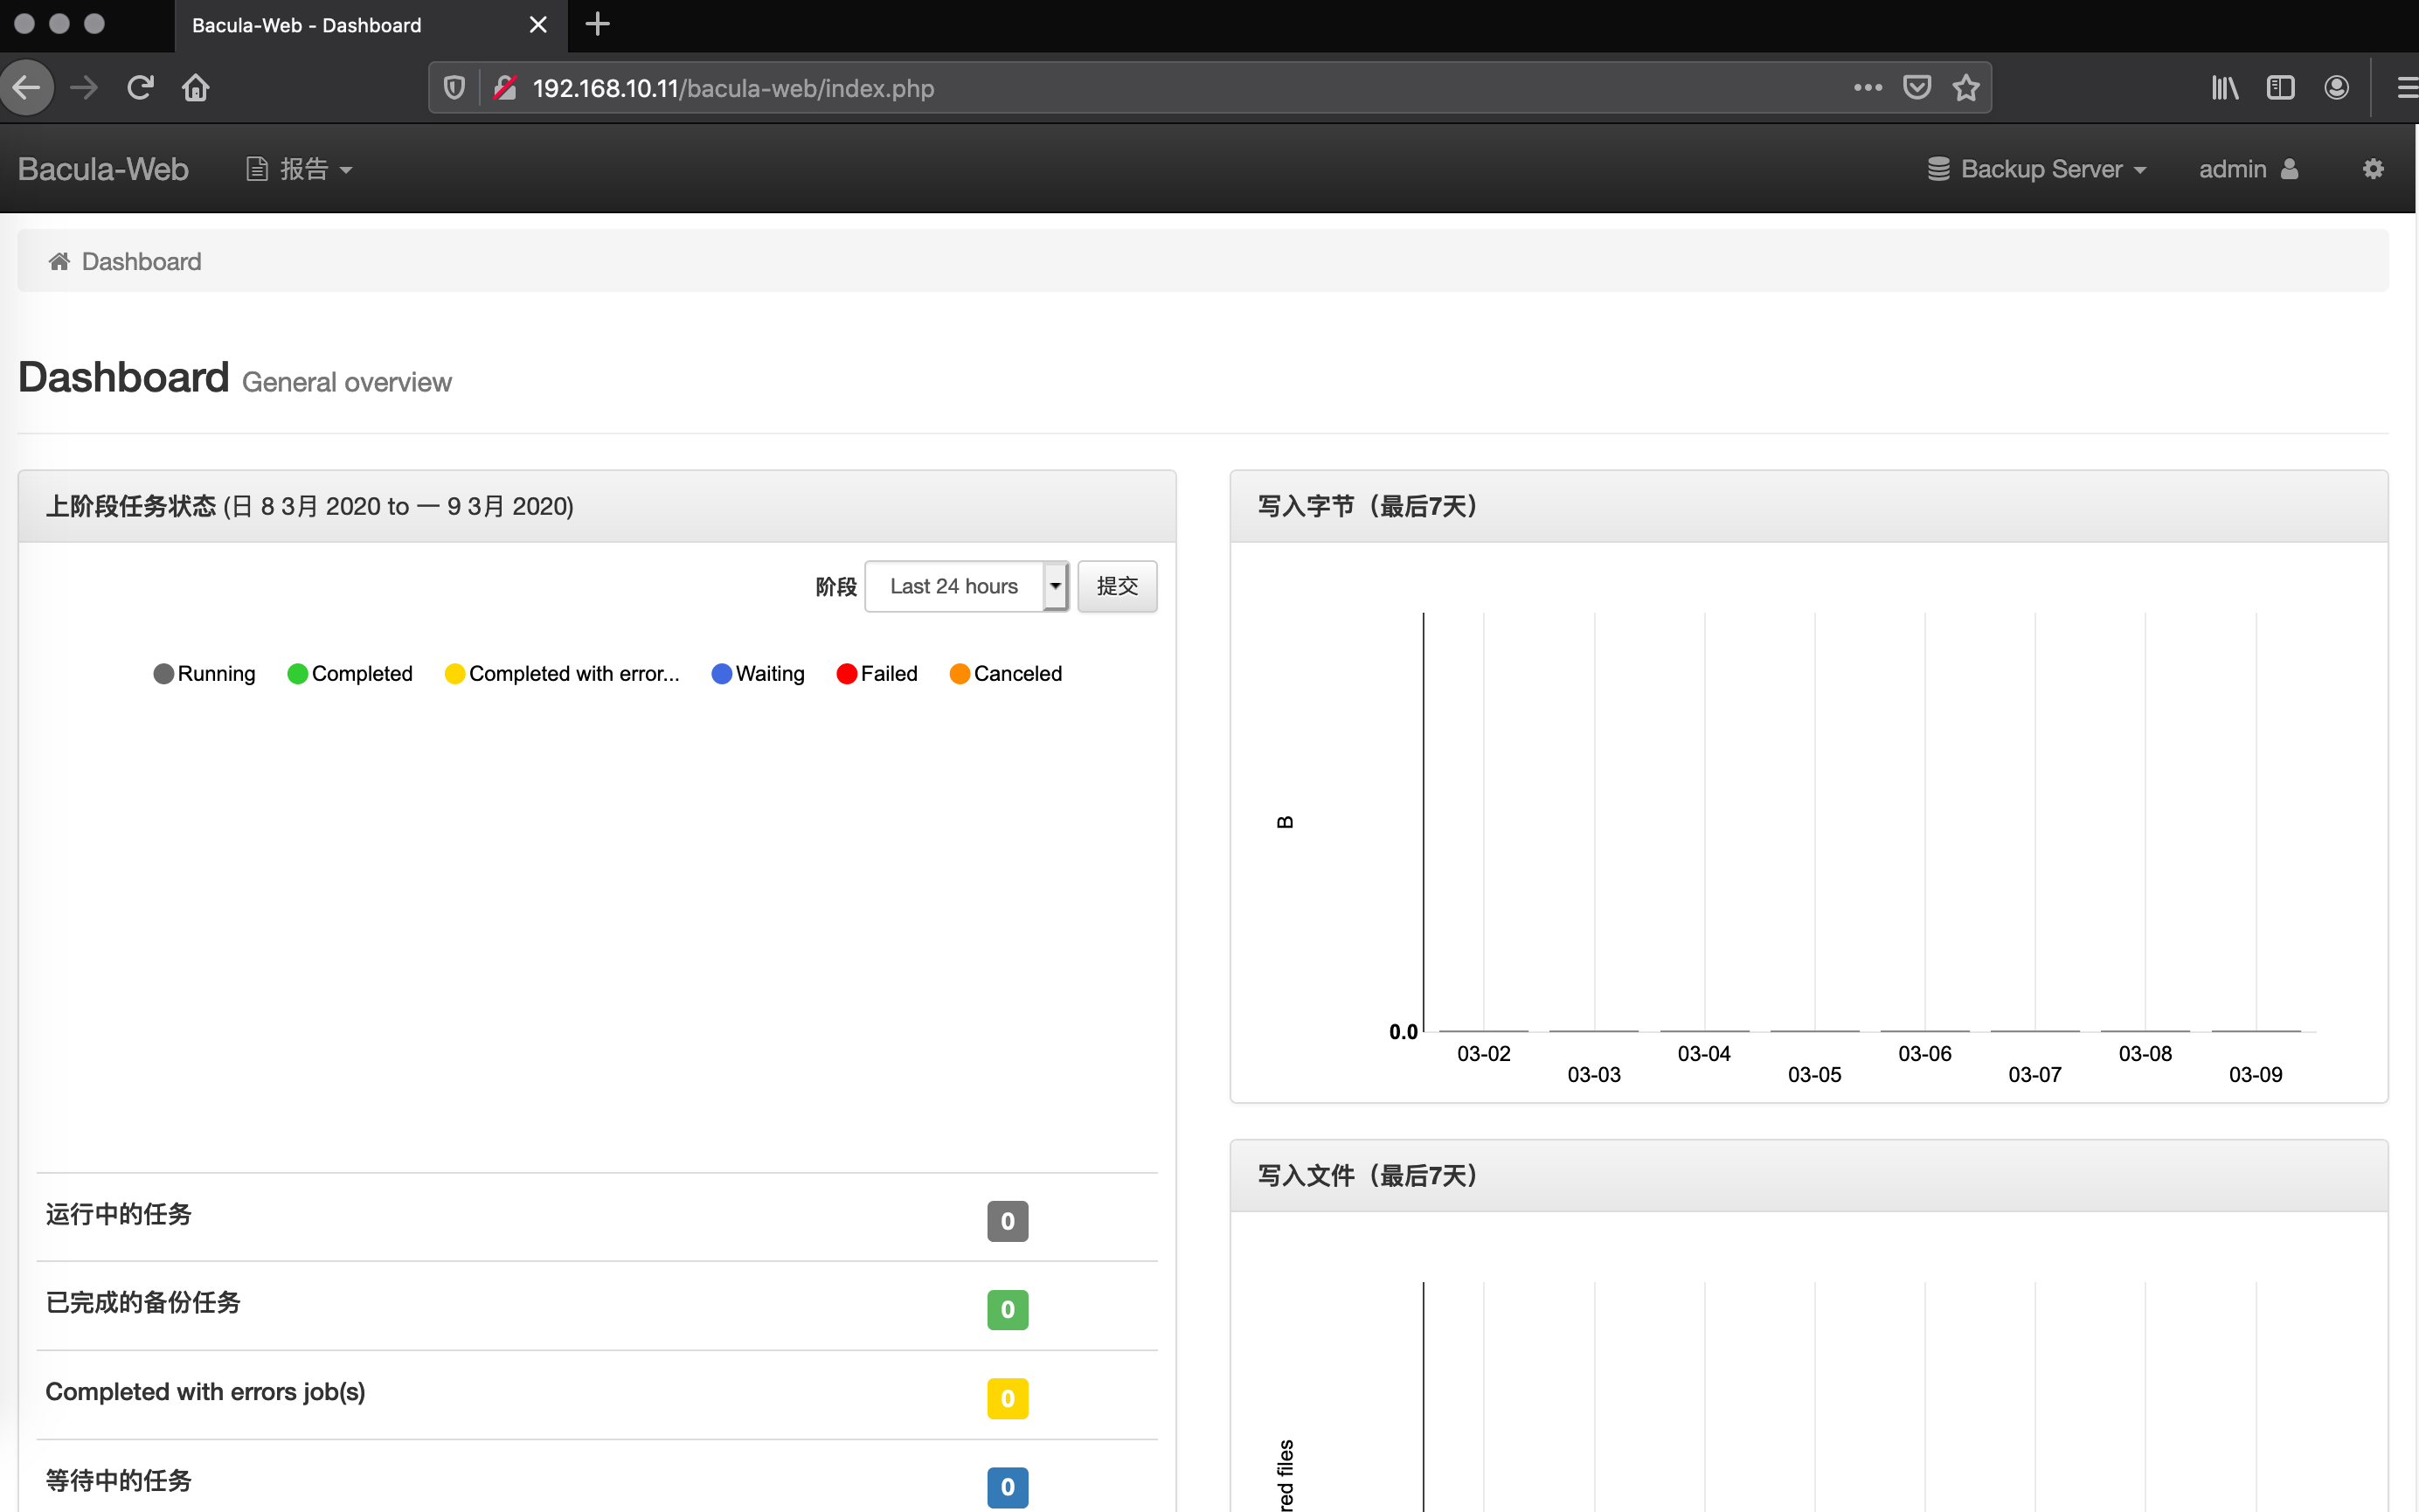Viewport: 2419px width, 1512px height.
Task: Bookmark page with star icon
Action: [x=1966, y=88]
